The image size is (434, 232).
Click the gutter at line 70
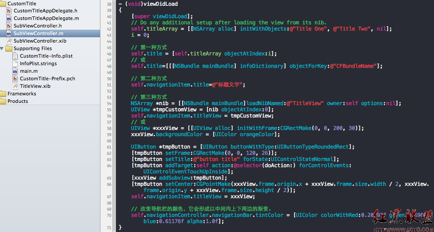tap(109, 215)
